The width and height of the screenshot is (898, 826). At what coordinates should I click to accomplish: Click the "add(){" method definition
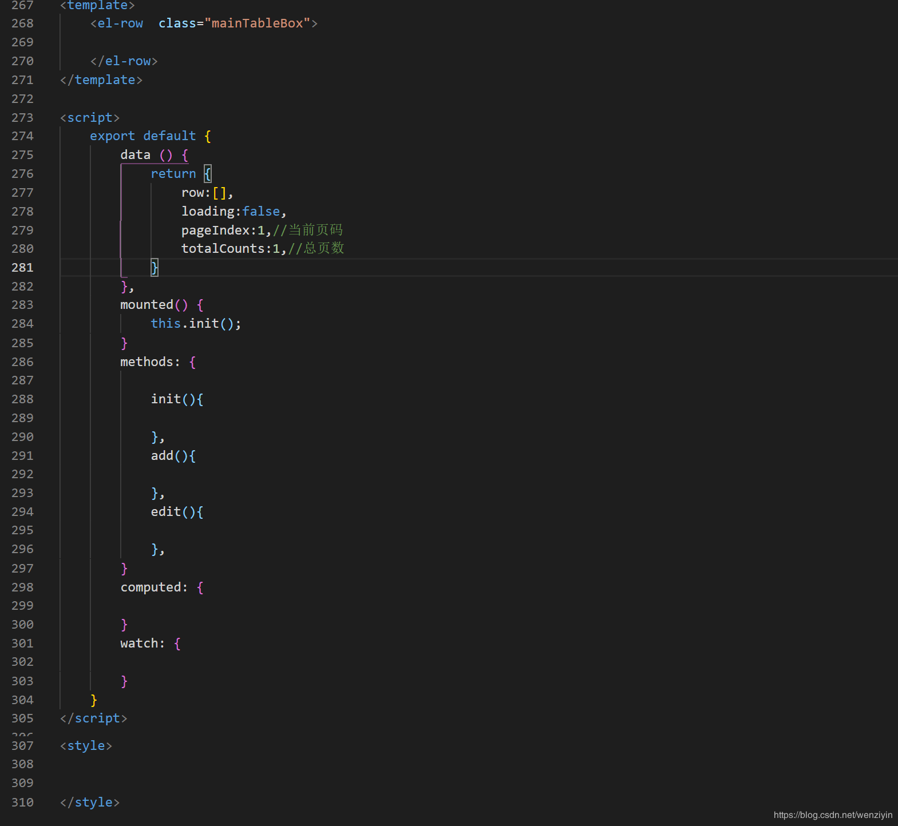(173, 456)
